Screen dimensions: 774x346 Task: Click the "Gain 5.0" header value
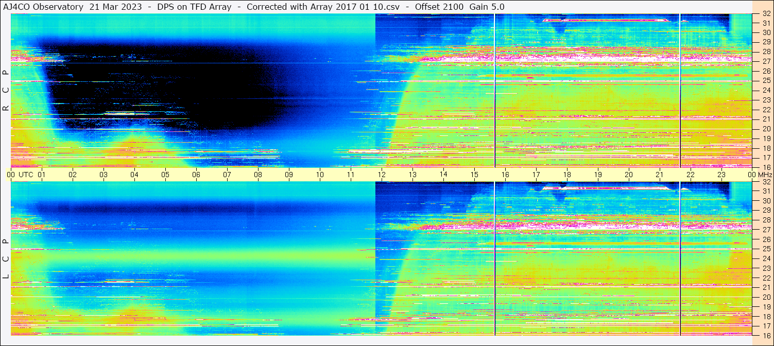point(487,7)
